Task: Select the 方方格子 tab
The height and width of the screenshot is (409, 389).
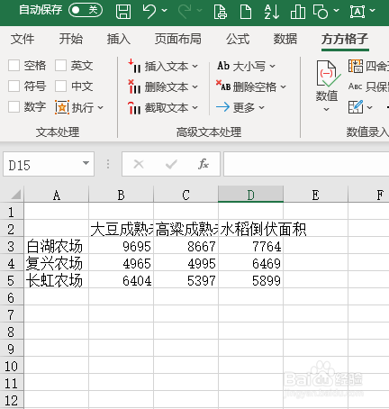Action: 345,39
